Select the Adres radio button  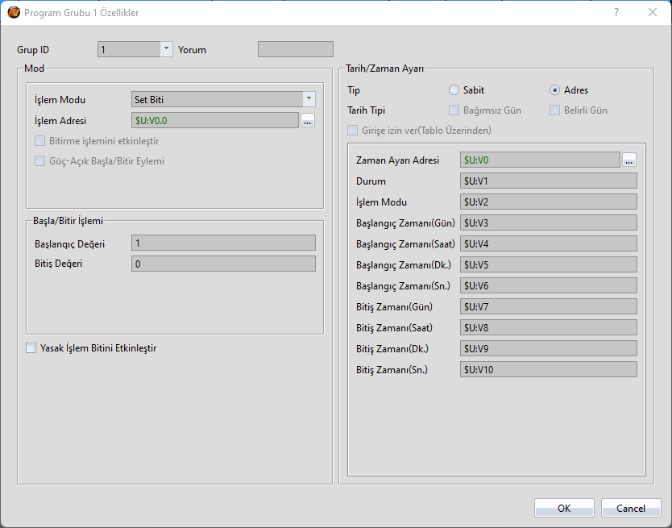554,90
